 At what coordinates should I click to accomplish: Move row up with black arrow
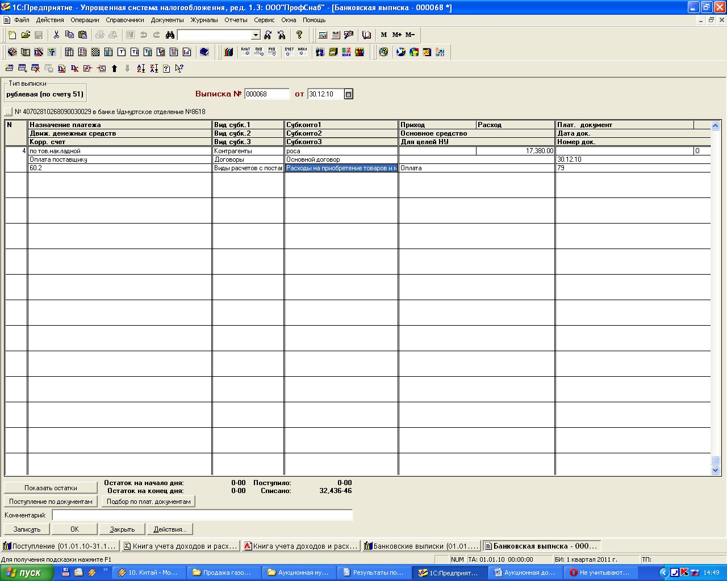tap(114, 69)
